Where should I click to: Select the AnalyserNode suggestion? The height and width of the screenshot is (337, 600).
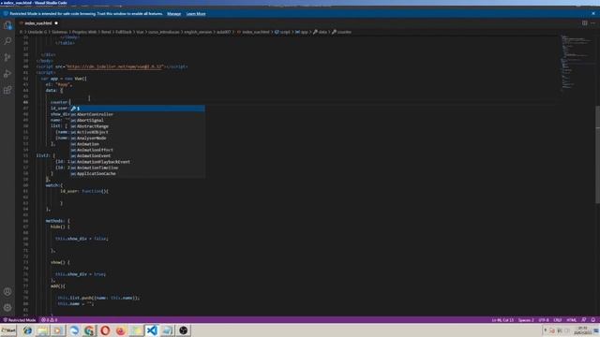click(138, 138)
